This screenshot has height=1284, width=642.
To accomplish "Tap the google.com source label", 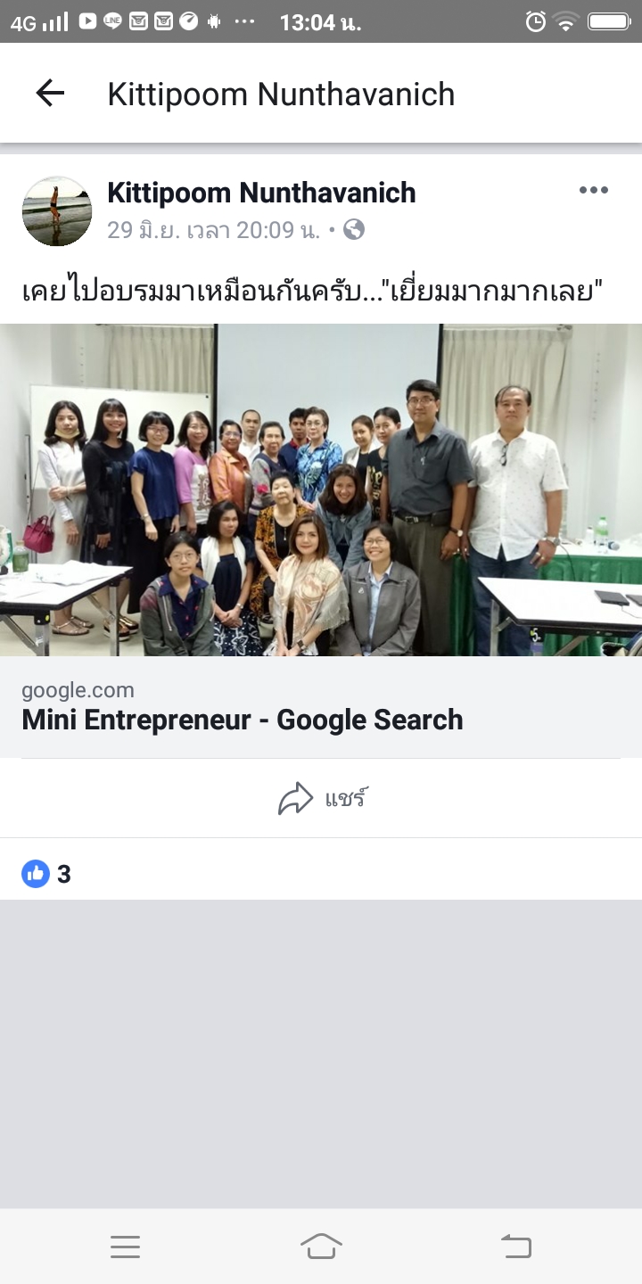I will 78,690.
